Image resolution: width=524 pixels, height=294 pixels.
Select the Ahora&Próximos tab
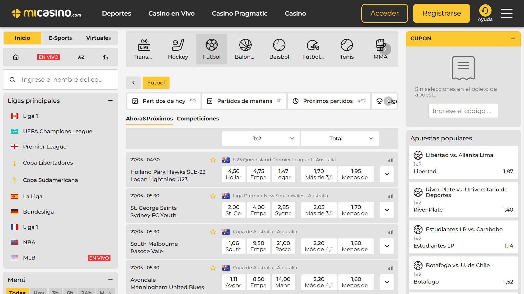click(x=149, y=119)
